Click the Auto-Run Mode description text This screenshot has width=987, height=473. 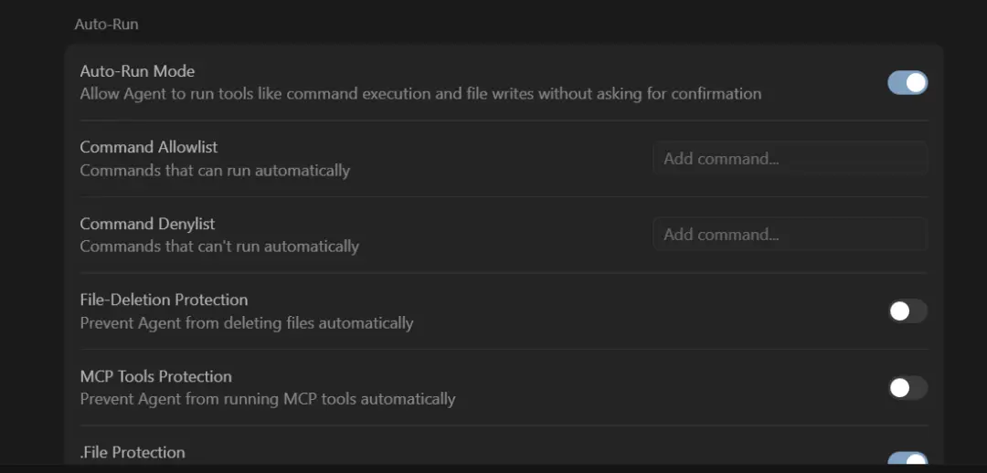(x=420, y=93)
